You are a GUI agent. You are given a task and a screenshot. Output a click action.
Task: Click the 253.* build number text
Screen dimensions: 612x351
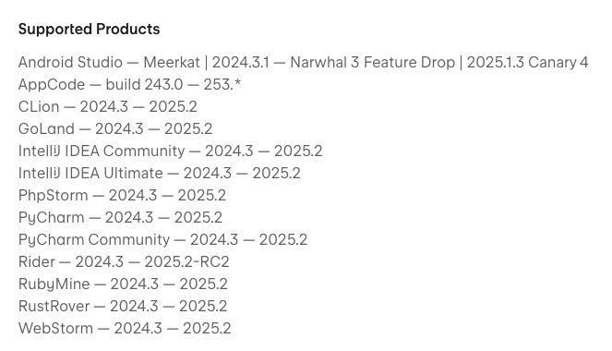pyautogui.click(x=222, y=85)
